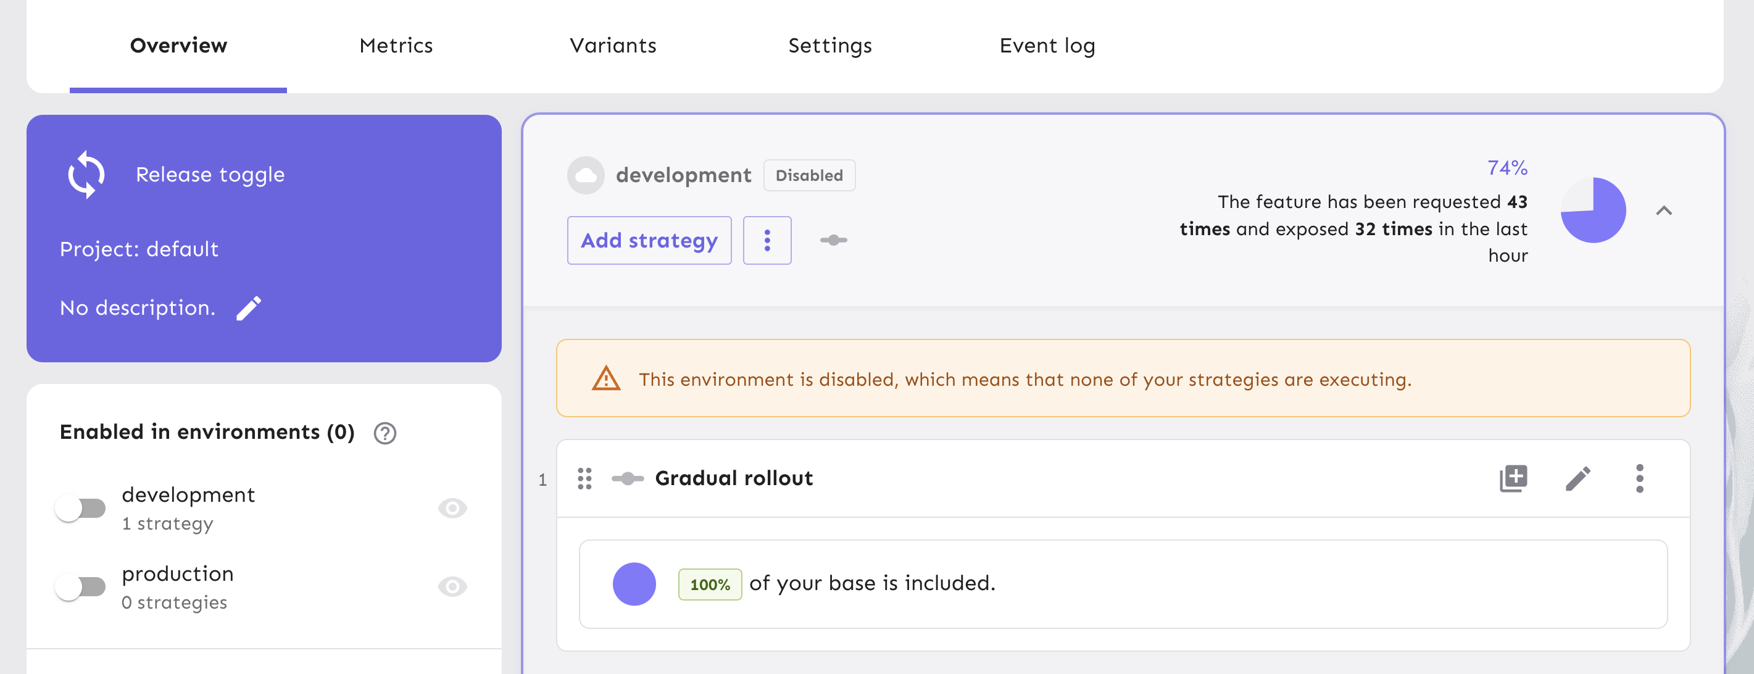The width and height of the screenshot is (1754, 674).
Task: Grab the drag handle on Gradual rollout
Action: (x=584, y=478)
